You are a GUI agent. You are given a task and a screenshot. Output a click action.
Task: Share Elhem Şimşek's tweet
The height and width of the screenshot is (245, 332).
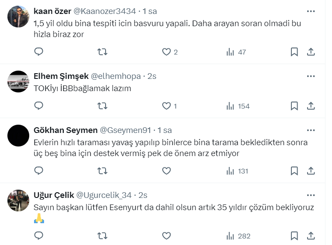pyautogui.click(x=311, y=106)
